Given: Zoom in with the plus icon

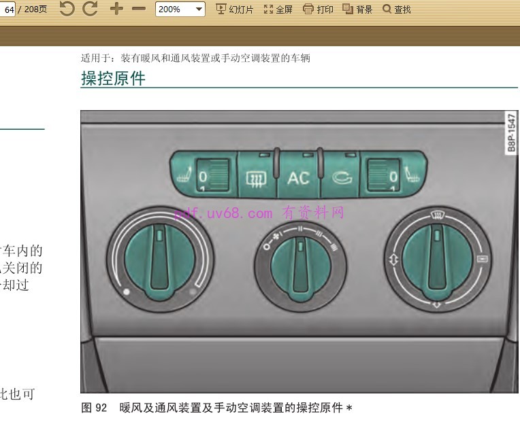Looking at the screenshot, I should coord(116,9).
